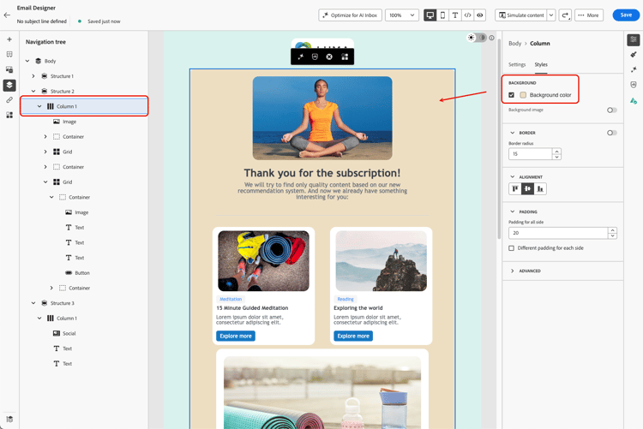Open the links icon in left rail
This screenshot has height=429, width=643.
[9, 100]
